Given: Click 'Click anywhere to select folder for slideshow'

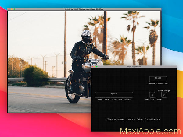Looking at the screenshot, I should (133, 119).
